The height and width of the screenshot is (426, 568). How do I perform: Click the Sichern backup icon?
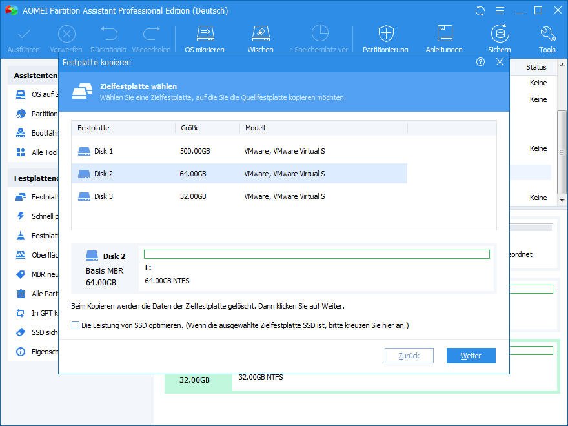(499, 34)
